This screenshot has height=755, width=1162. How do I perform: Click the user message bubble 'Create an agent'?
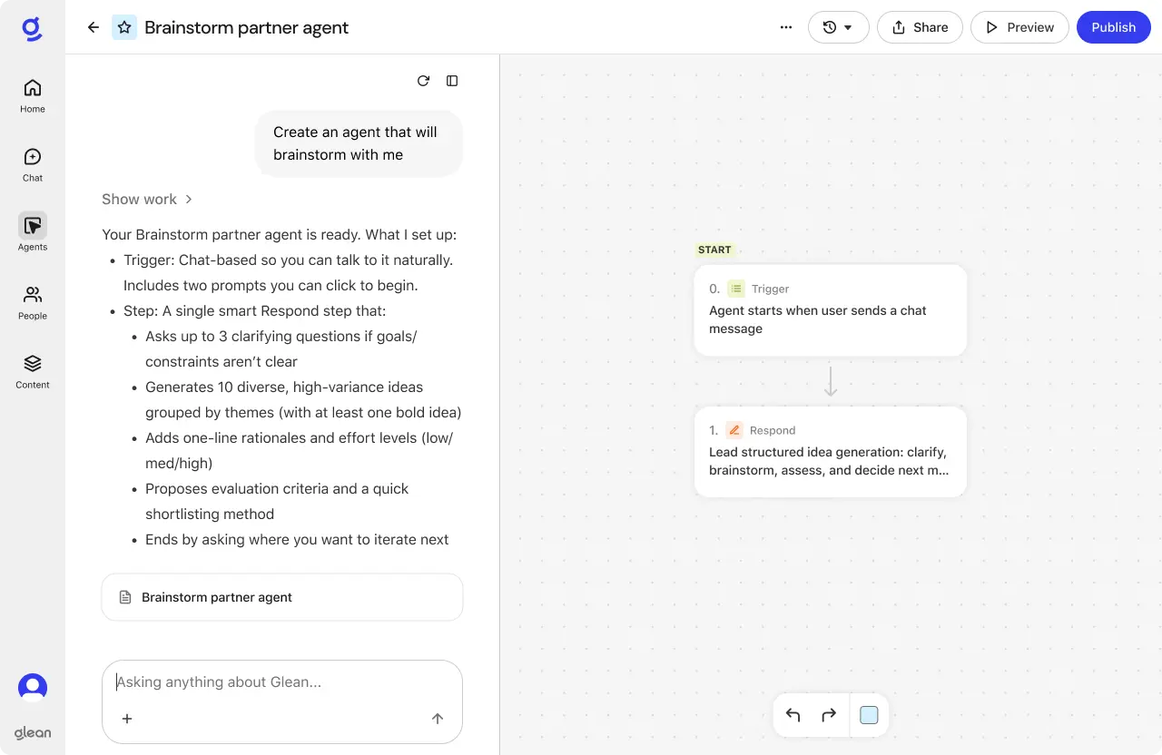tap(359, 143)
